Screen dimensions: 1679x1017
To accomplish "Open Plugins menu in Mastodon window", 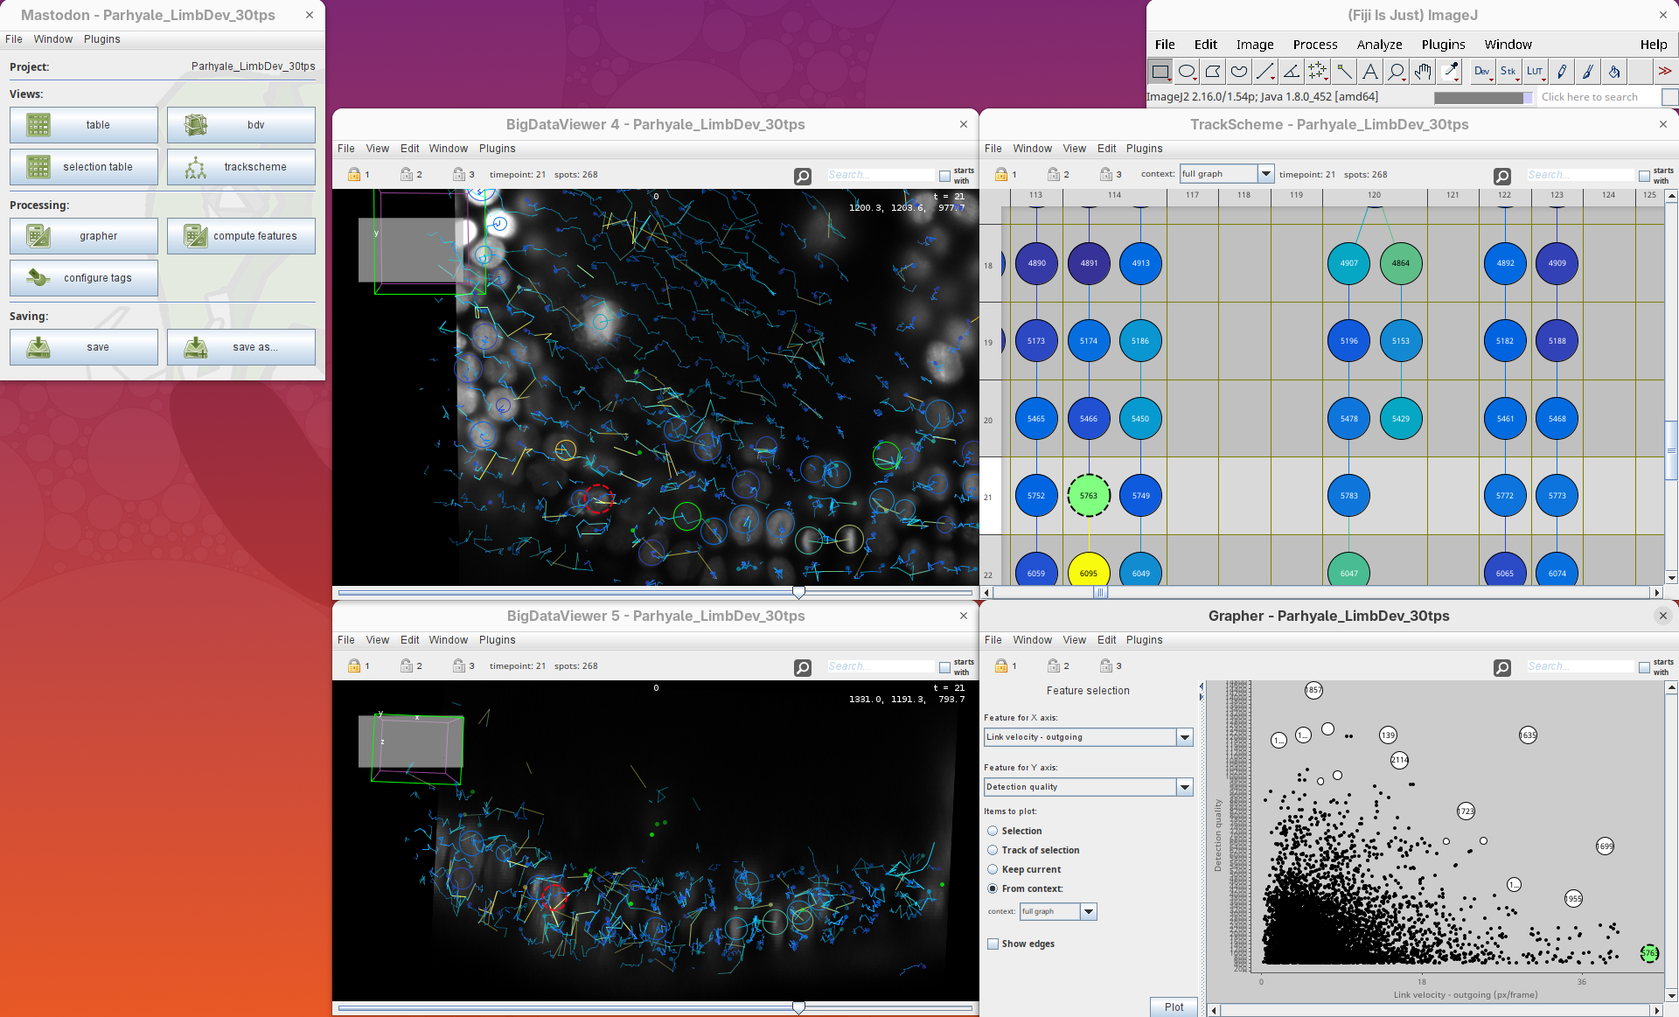I will point(101,39).
